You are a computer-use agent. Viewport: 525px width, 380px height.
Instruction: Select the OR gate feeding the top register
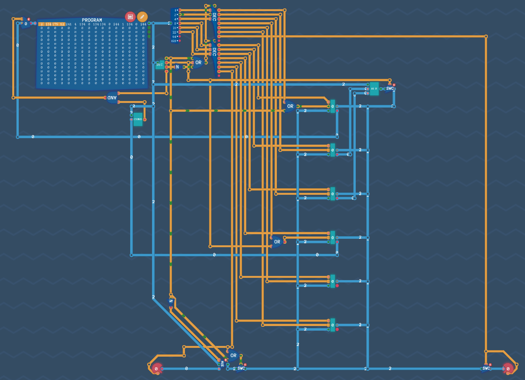coord(290,106)
